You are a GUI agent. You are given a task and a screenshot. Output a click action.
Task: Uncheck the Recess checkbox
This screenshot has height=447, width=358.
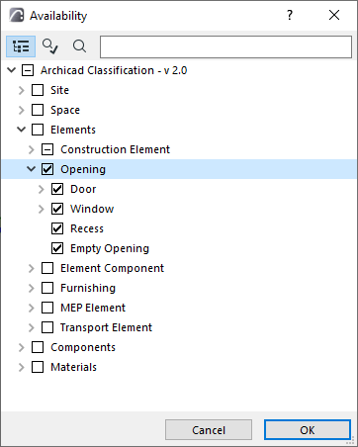pyautogui.click(x=57, y=228)
